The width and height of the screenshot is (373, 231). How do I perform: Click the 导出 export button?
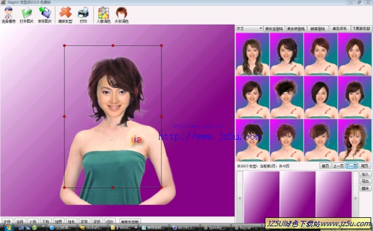[x=365, y=181]
